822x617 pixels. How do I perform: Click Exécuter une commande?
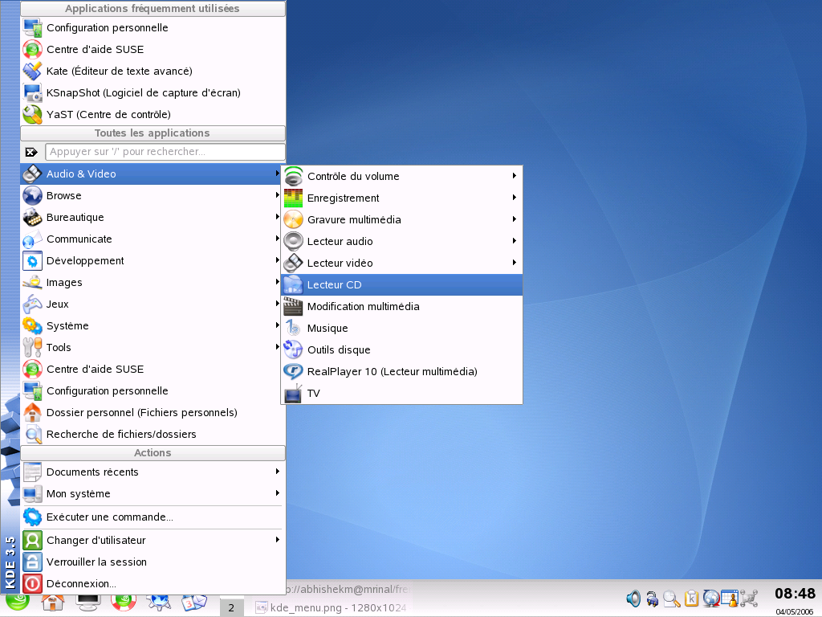click(x=153, y=517)
